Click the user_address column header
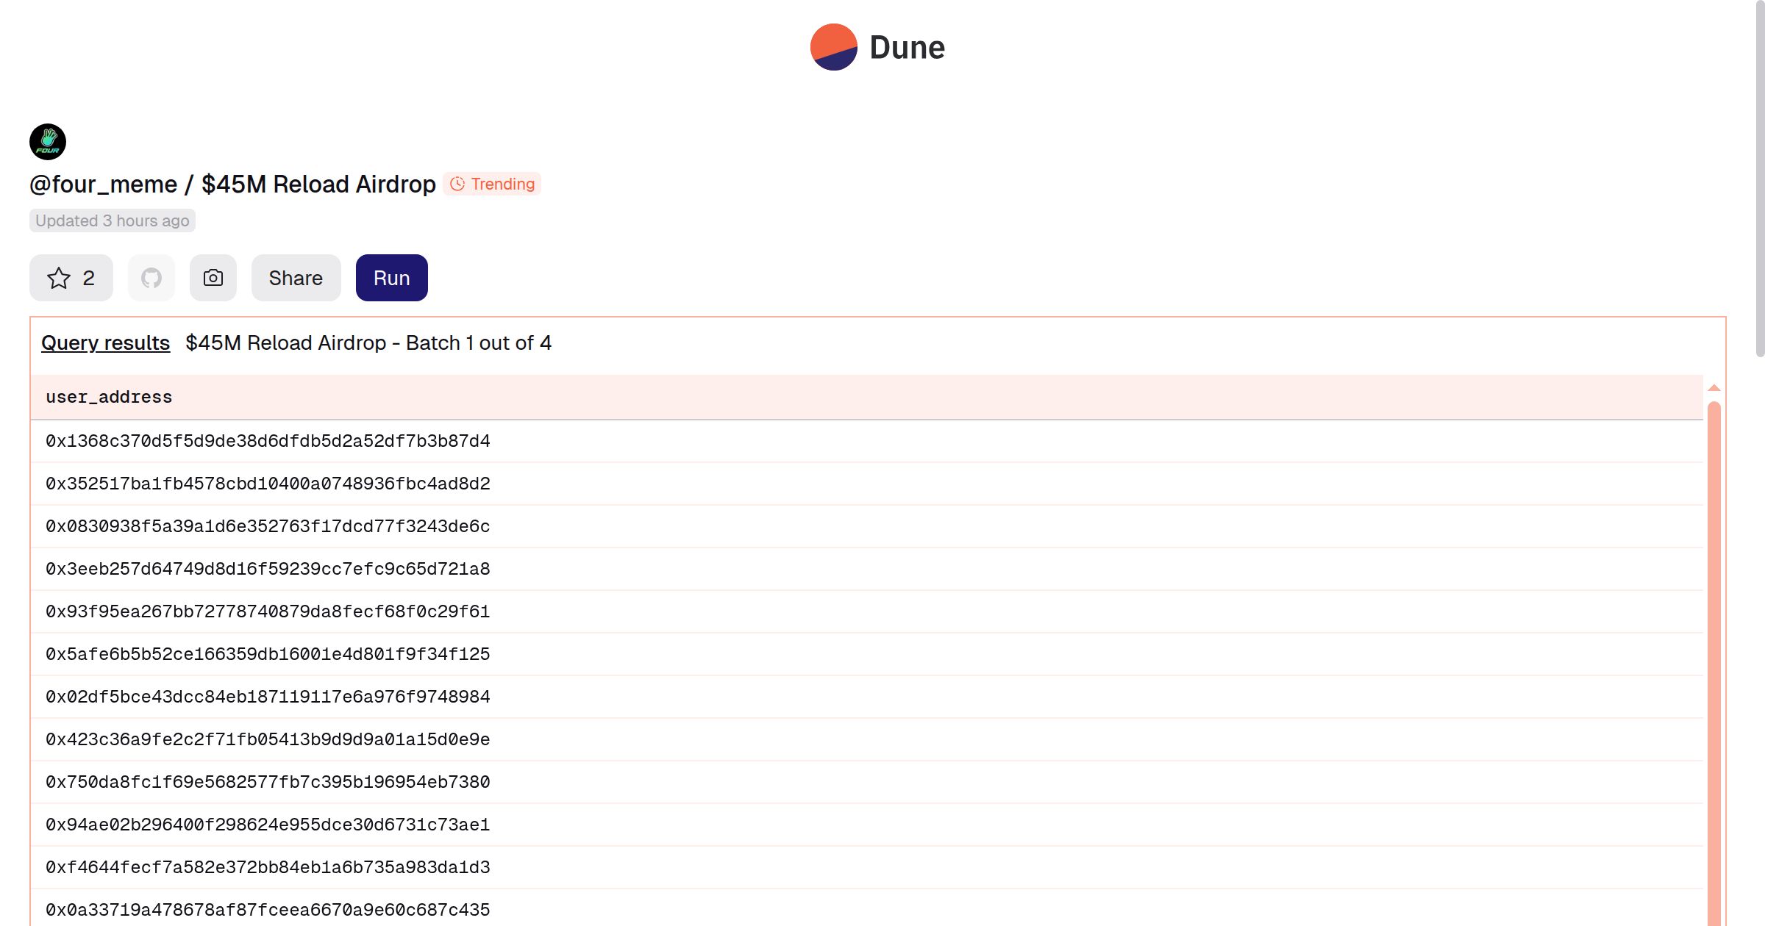This screenshot has width=1765, height=926. (x=109, y=397)
